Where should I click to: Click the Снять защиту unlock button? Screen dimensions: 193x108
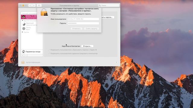pyautogui.click(x=91, y=29)
